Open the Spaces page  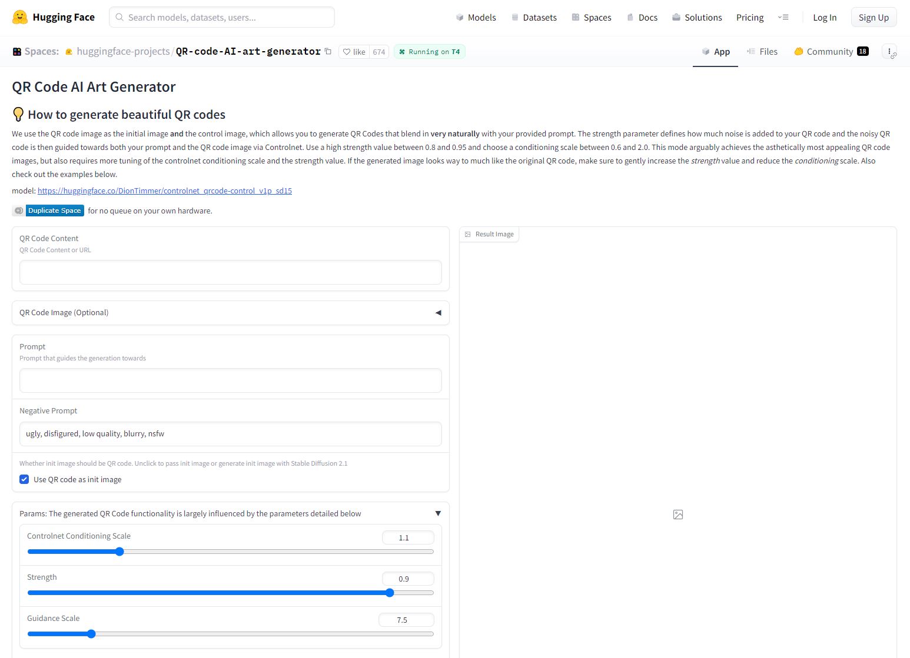[x=592, y=18]
